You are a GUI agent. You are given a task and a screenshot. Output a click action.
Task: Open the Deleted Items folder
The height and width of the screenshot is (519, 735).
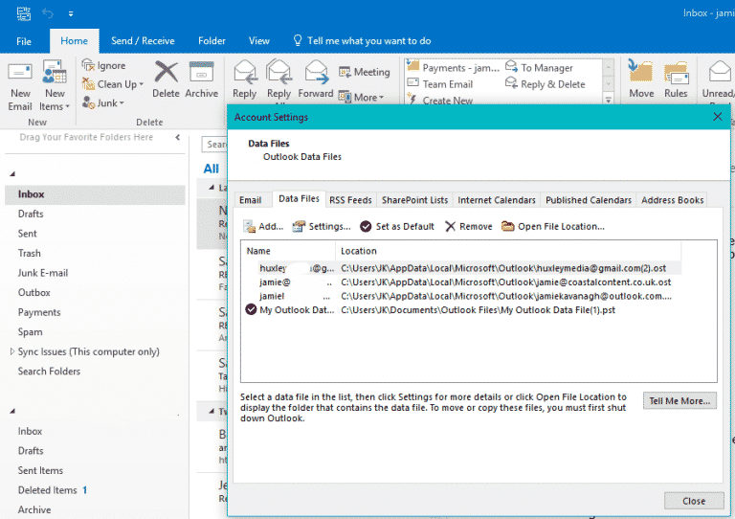pos(47,490)
